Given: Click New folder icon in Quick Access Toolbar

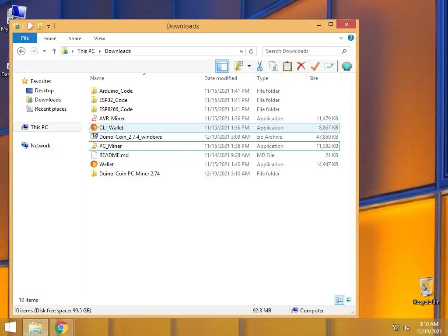Looking at the screenshot, I should (x=40, y=26).
